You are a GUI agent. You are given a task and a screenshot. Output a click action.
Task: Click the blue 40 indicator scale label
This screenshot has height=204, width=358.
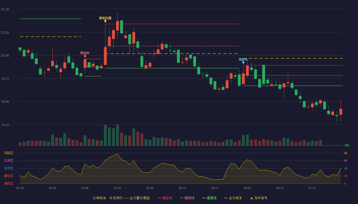tap(346, 168)
